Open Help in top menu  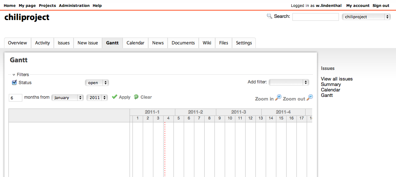tap(97, 5)
